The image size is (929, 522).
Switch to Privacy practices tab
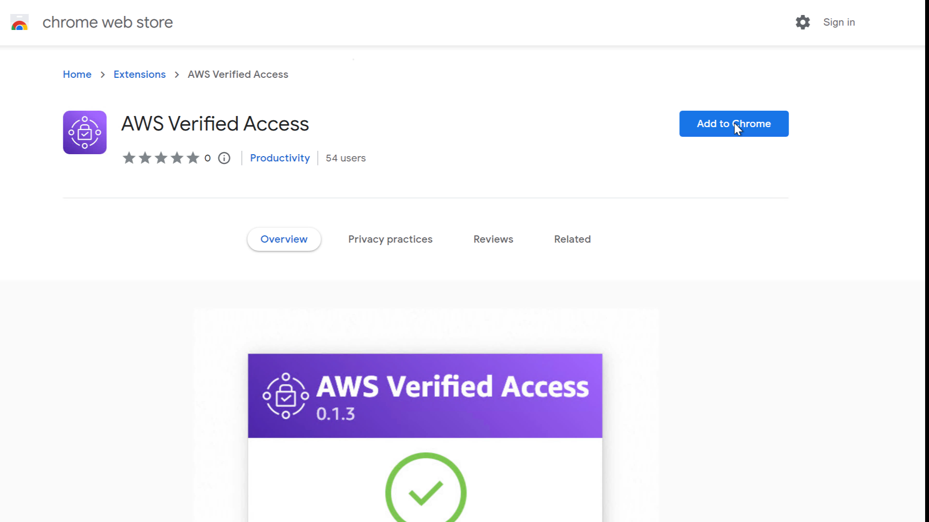pyautogui.click(x=390, y=239)
